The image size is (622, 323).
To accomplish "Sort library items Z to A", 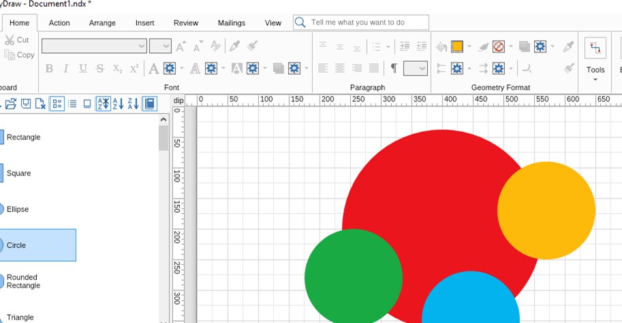I will point(134,104).
